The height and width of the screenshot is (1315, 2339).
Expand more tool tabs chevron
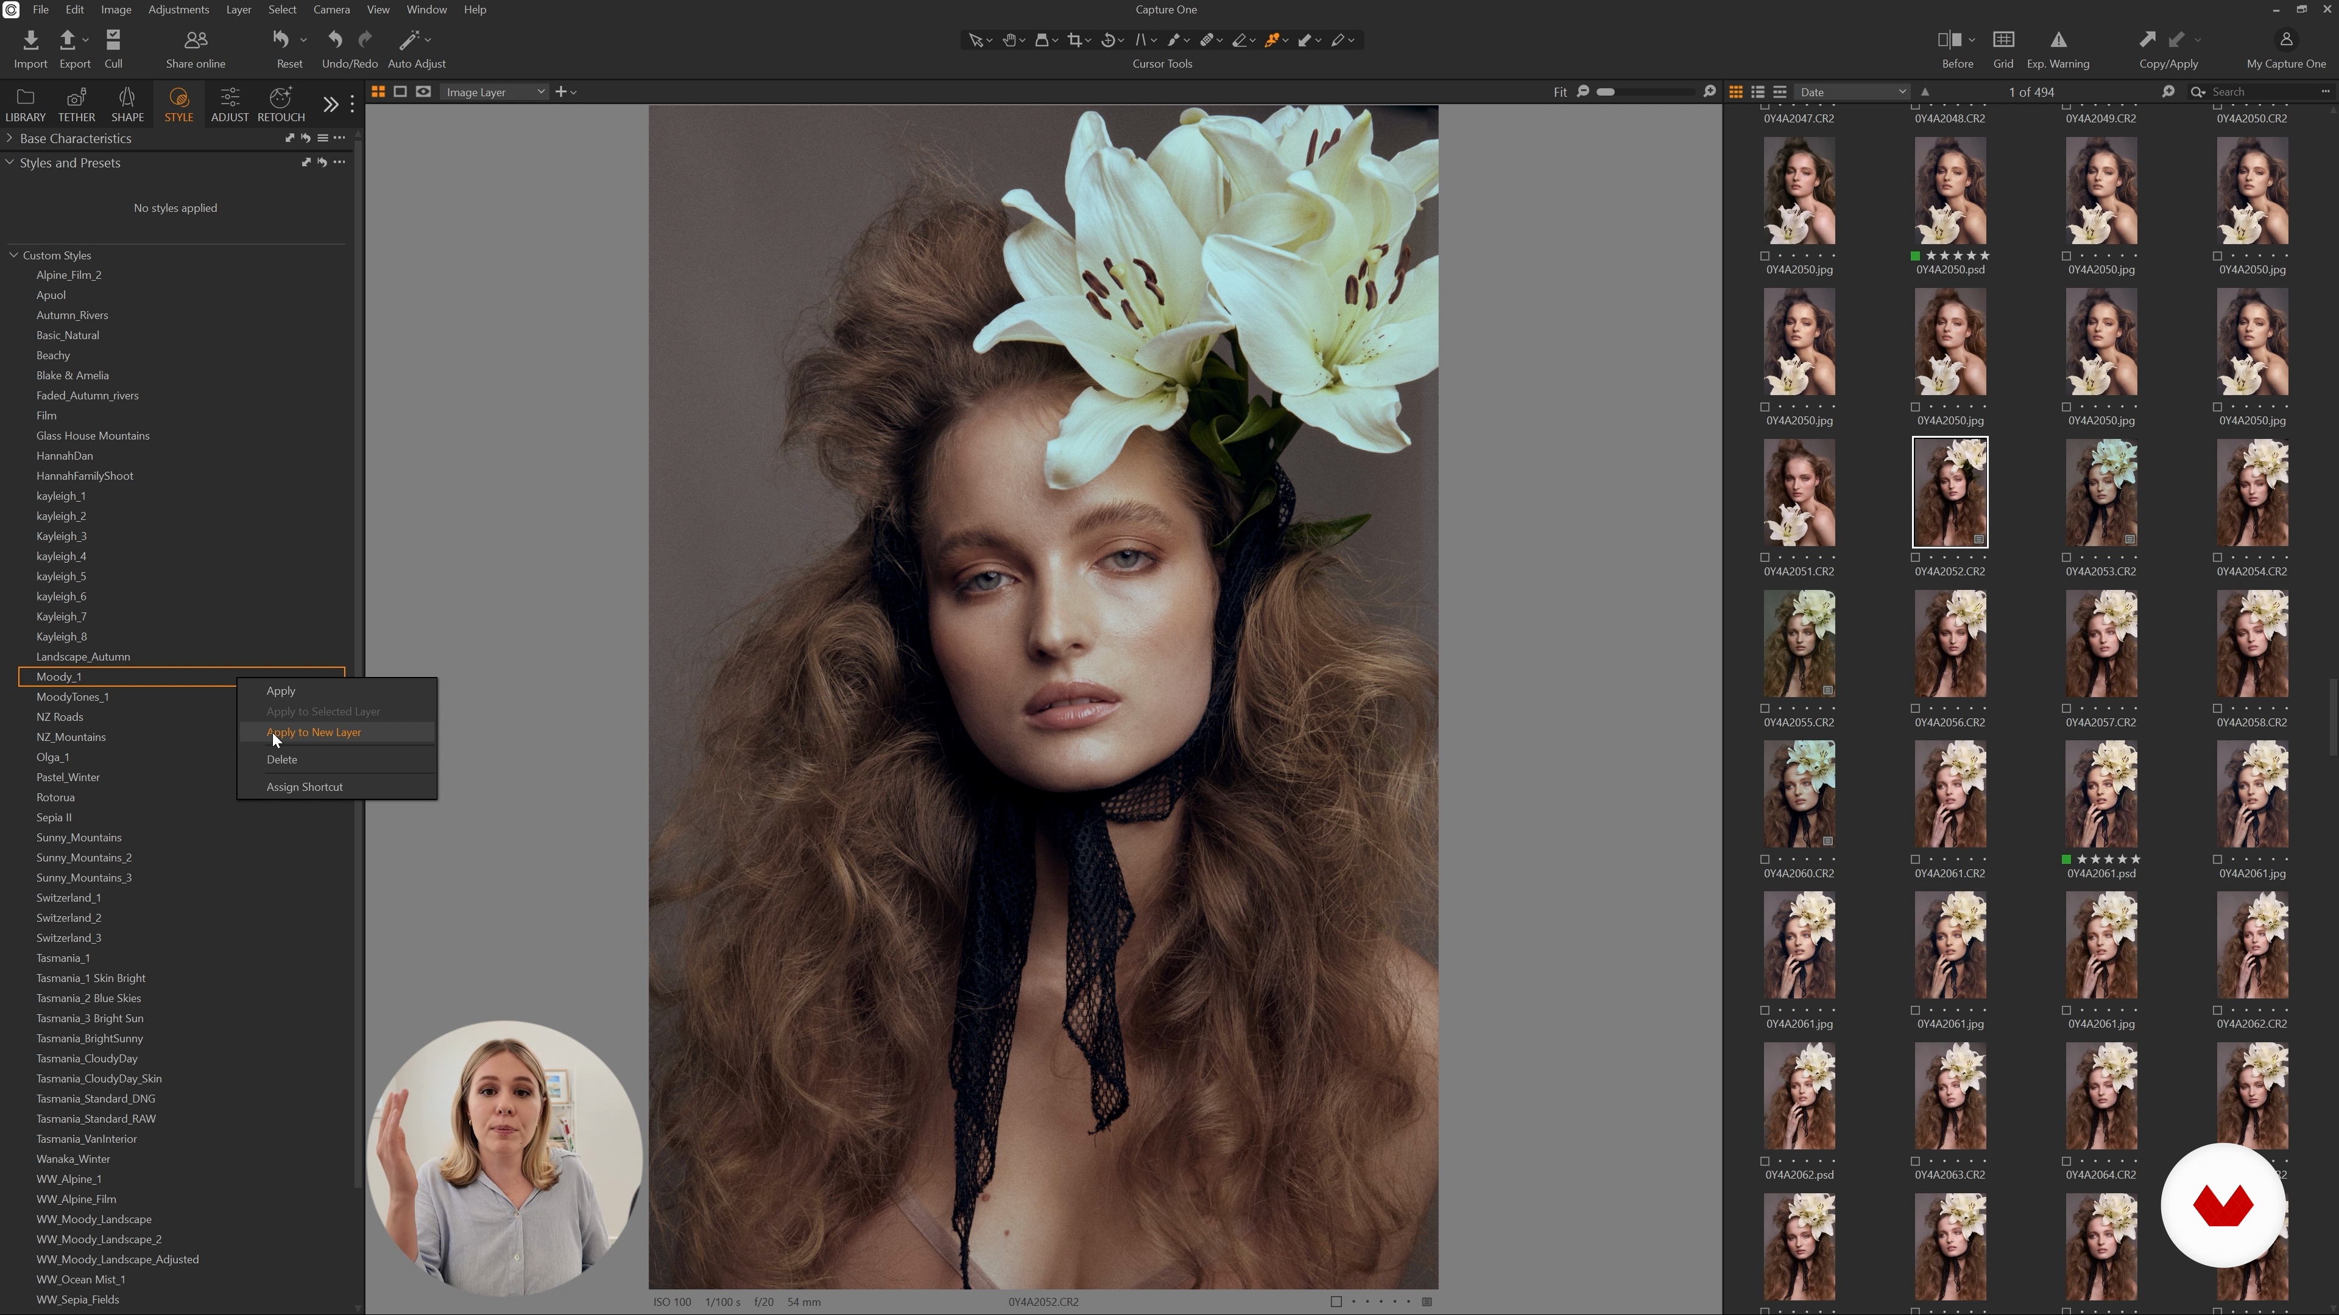[331, 105]
